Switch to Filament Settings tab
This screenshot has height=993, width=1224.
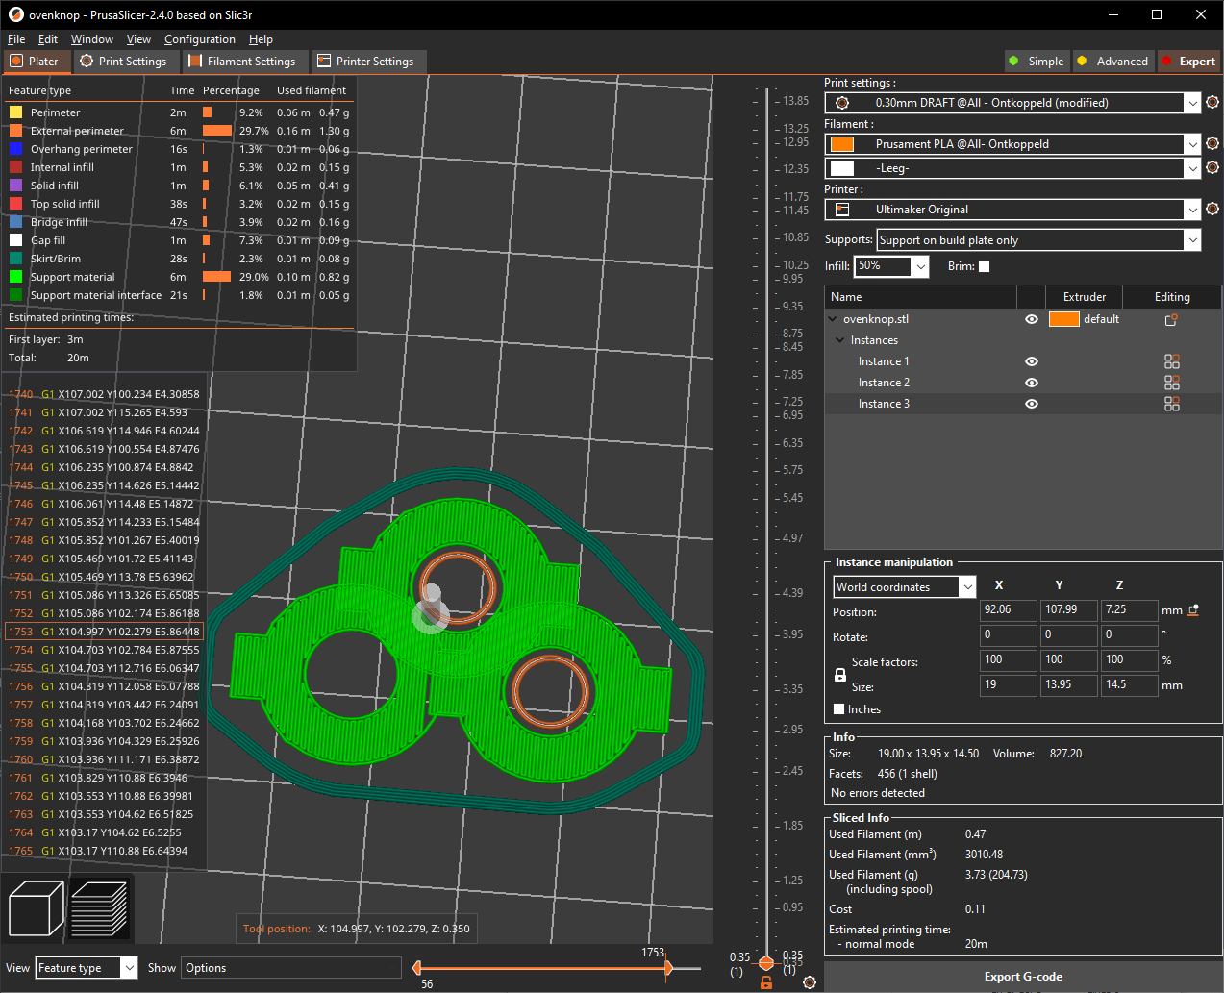tap(243, 62)
